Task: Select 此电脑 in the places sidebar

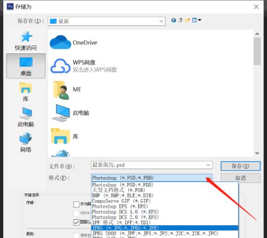Action: click(26, 117)
